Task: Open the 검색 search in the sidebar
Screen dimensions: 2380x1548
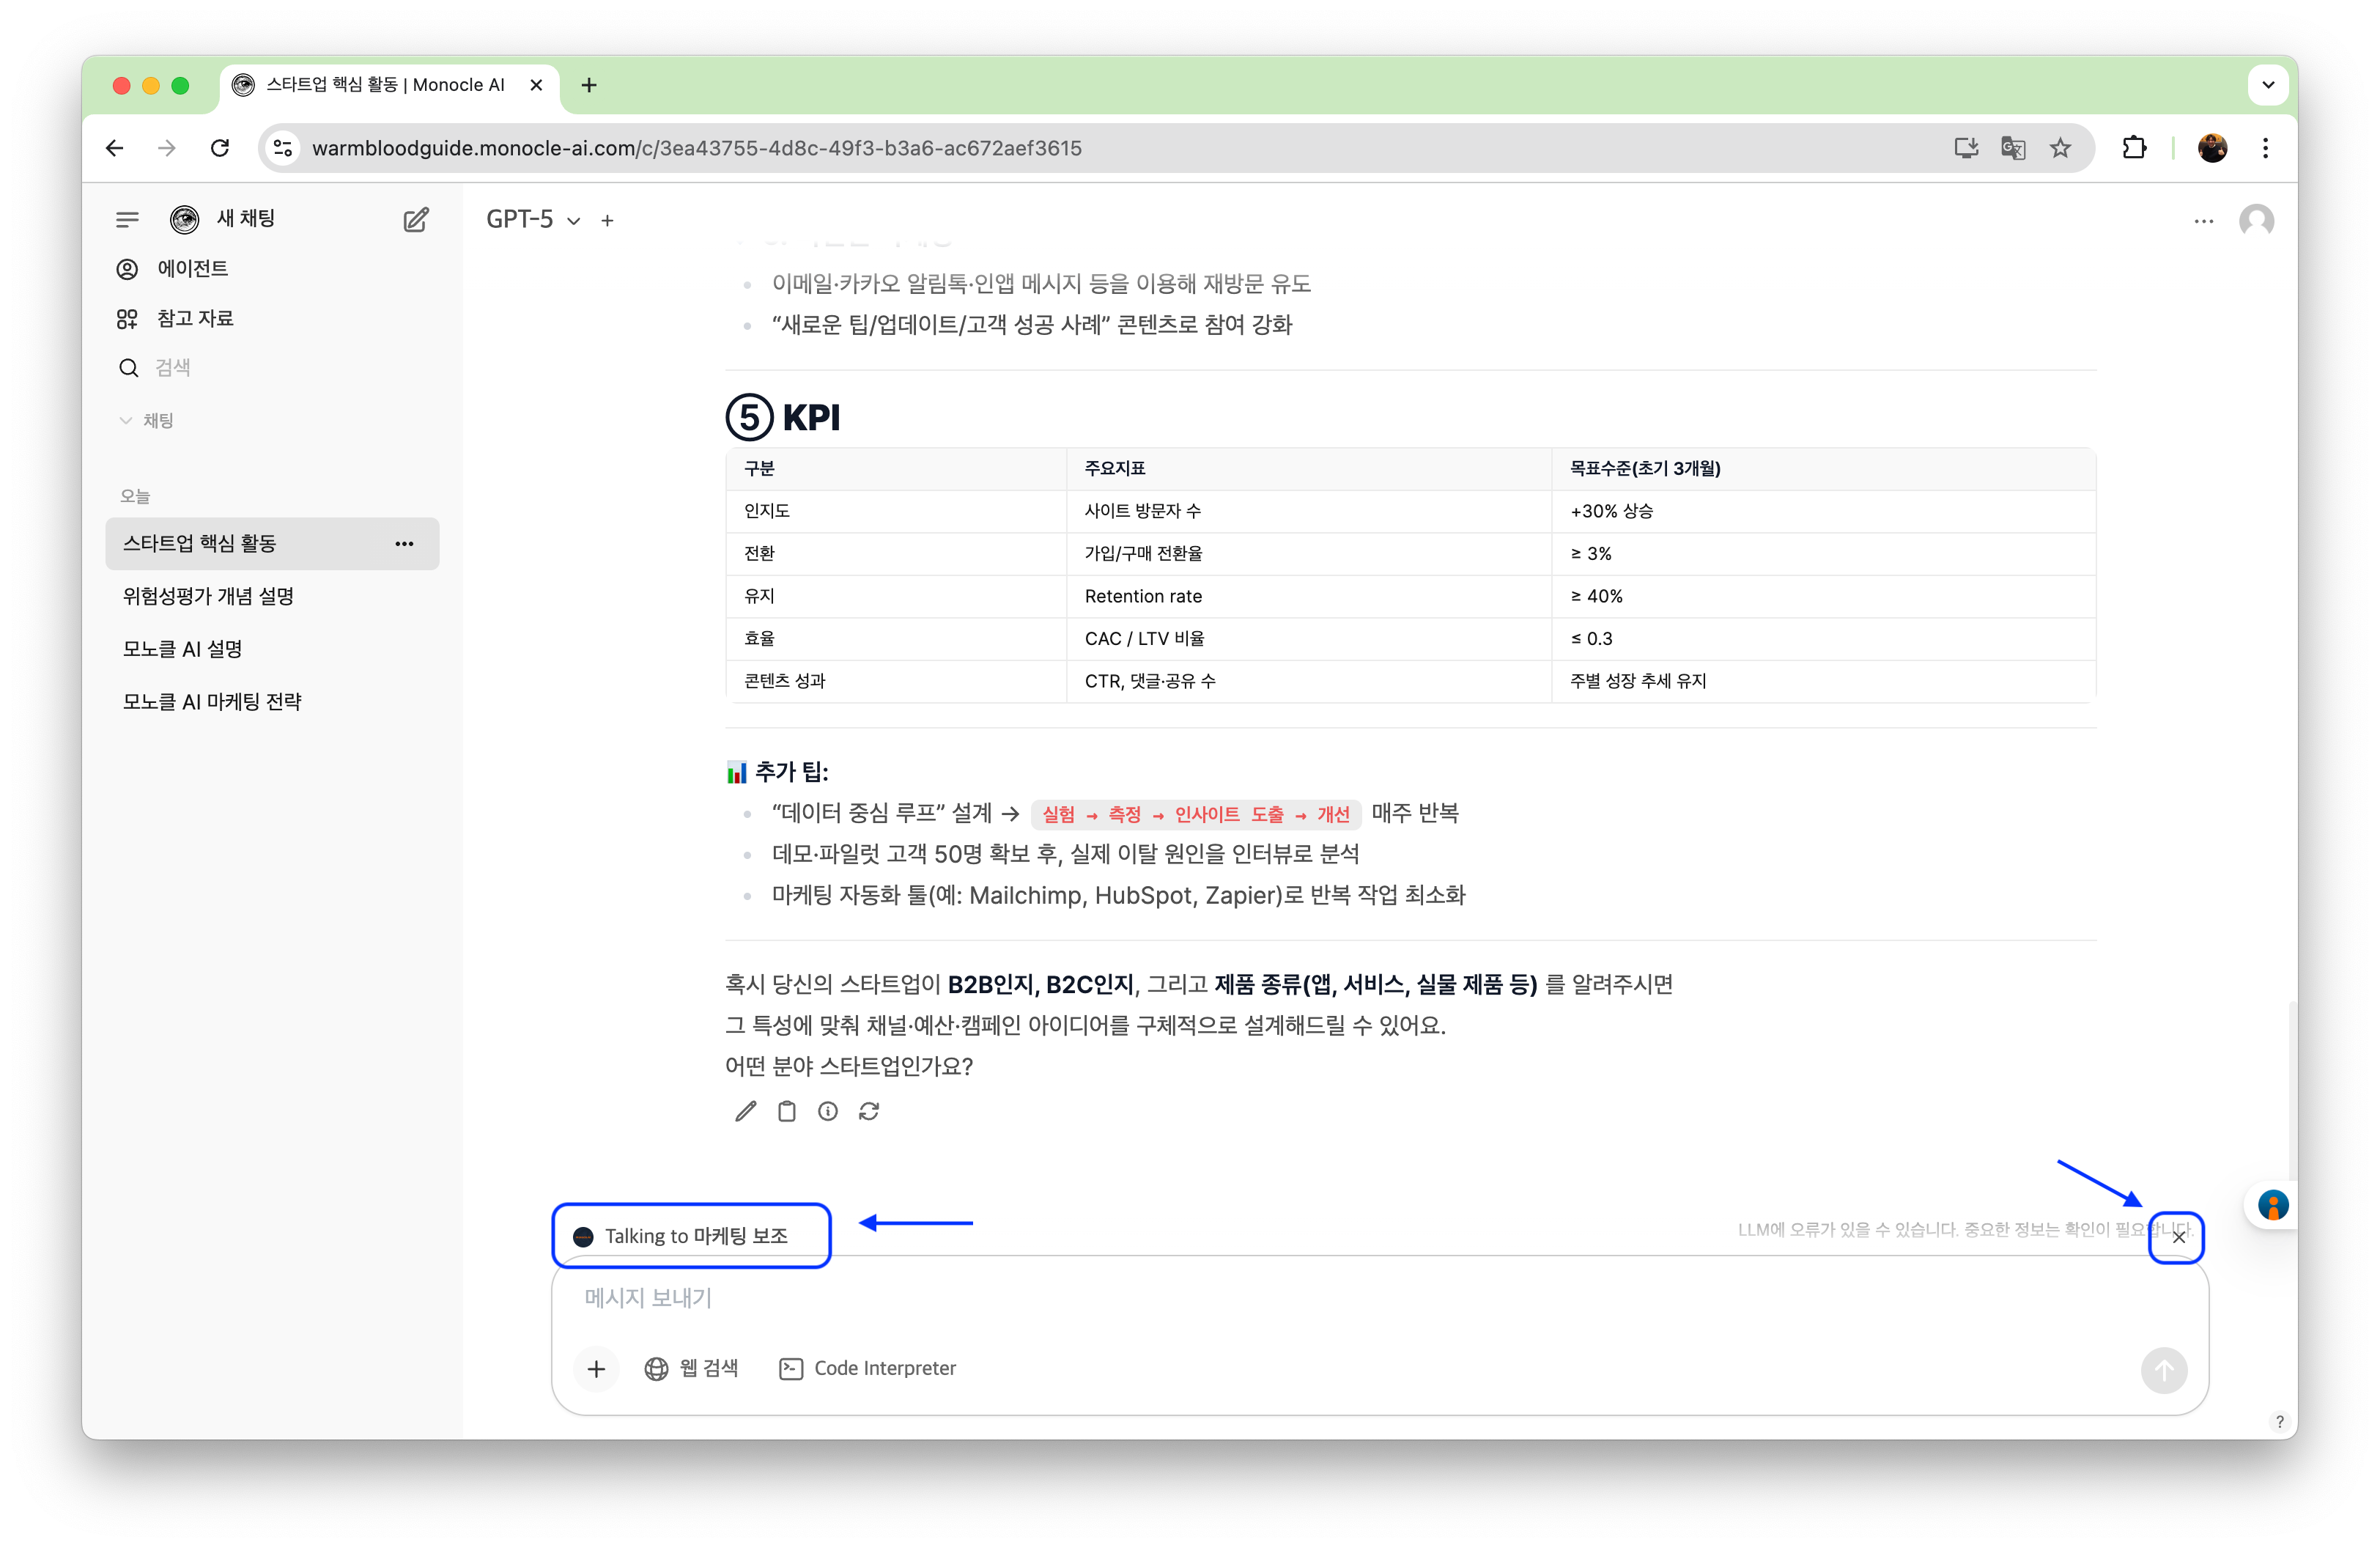Action: 174,367
